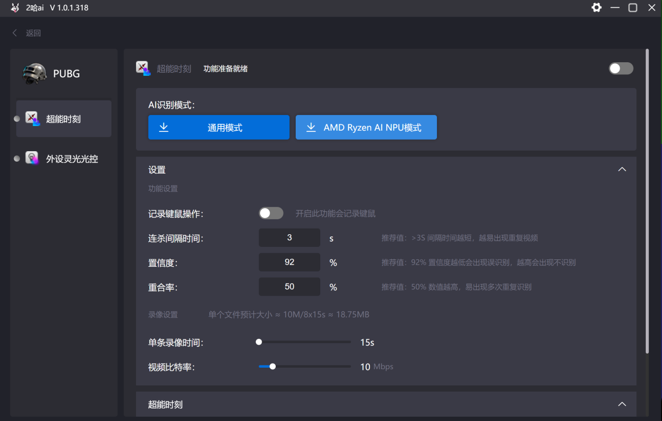Image resolution: width=662 pixels, height=421 pixels.
Task: Click status dot beside 超能时刻 sidebar item
Action: click(x=17, y=119)
